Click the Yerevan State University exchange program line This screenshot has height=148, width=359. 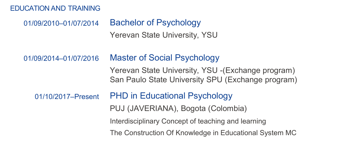click(202, 71)
